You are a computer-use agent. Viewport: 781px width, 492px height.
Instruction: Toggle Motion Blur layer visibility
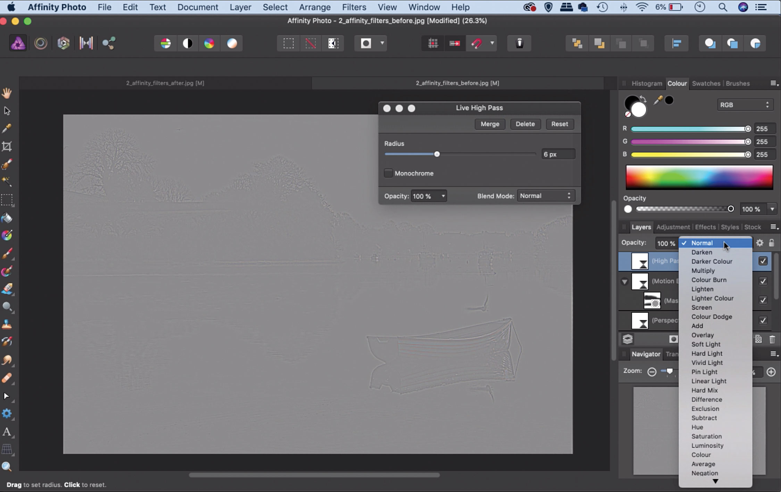(x=763, y=281)
